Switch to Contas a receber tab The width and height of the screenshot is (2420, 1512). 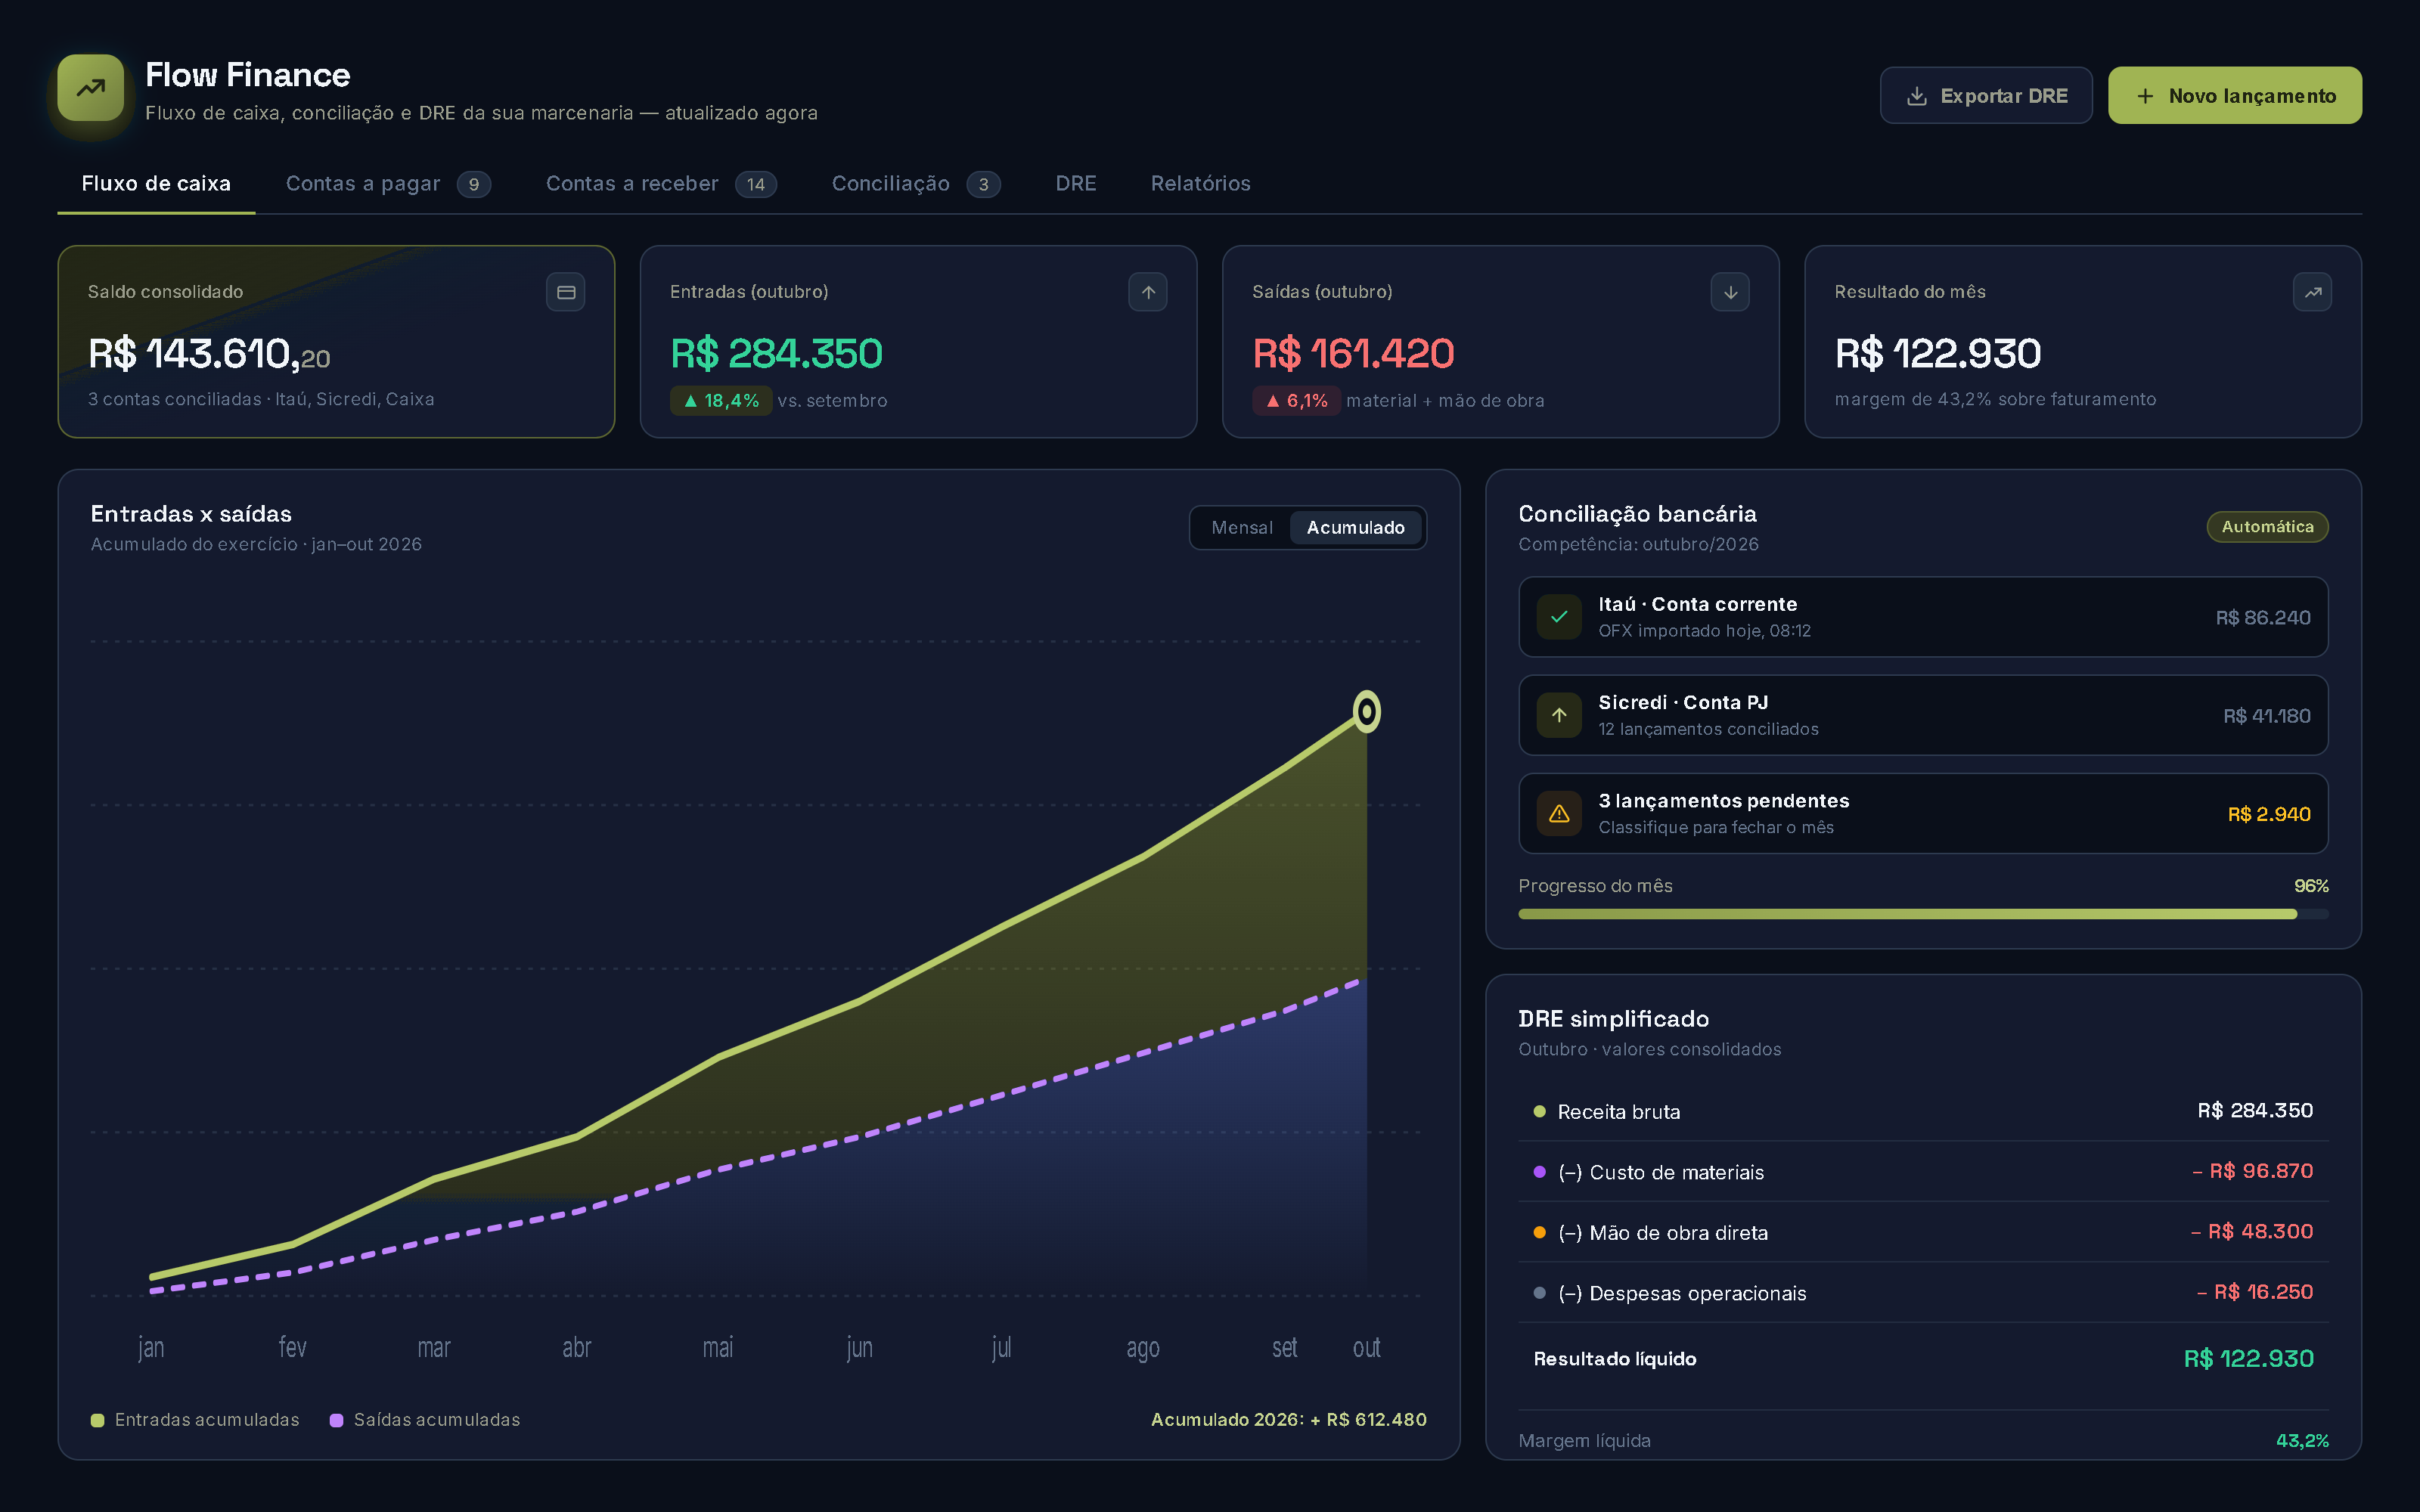661,184
